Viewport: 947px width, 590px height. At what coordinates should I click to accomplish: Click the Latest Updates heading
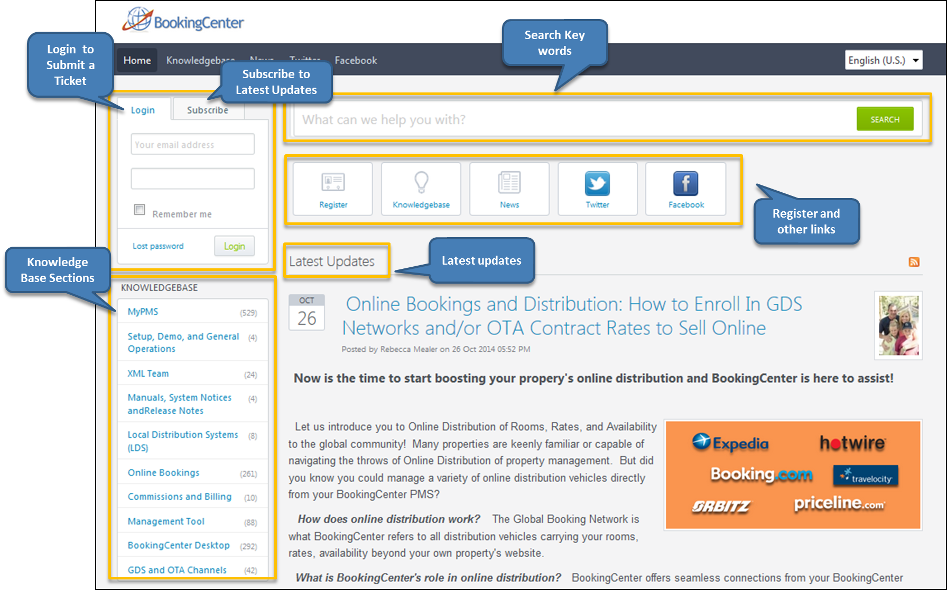coord(332,261)
